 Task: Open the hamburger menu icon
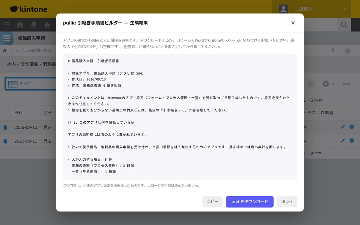click(x=7, y=25)
